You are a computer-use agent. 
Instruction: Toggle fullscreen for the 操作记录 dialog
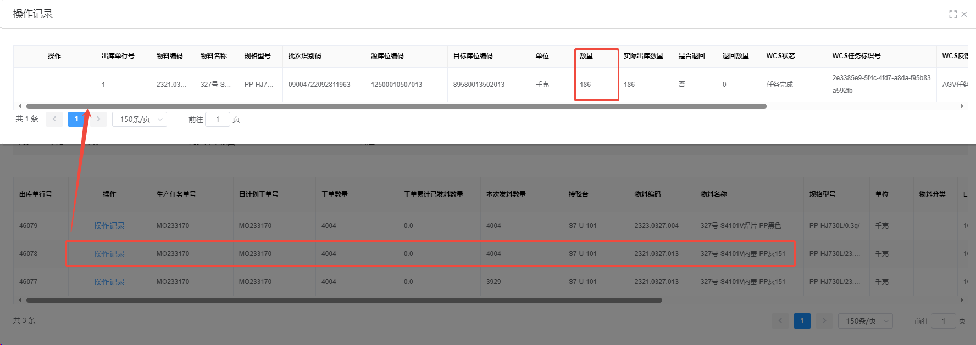tap(953, 14)
